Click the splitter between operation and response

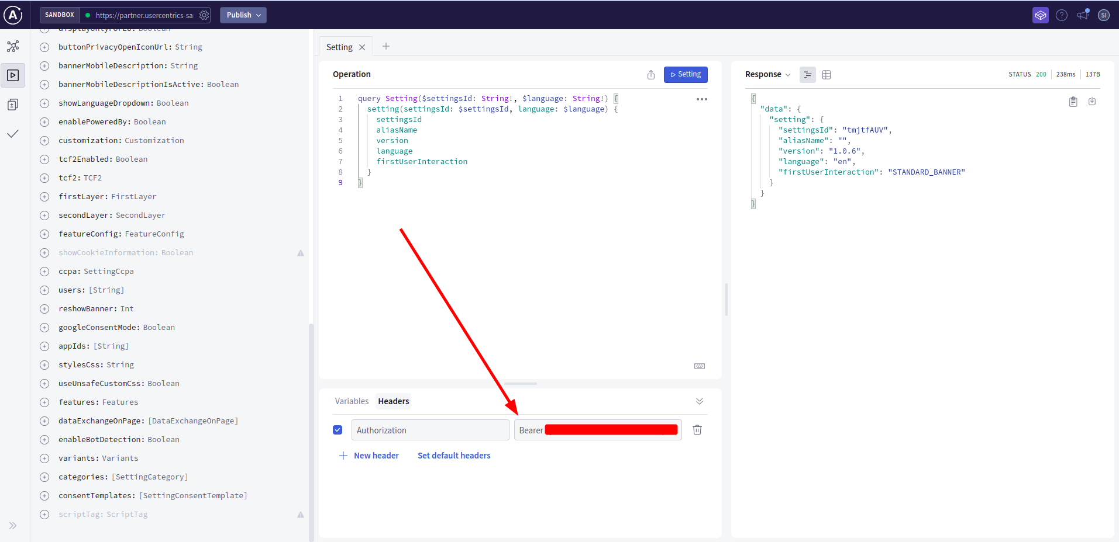(x=727, y=300)
